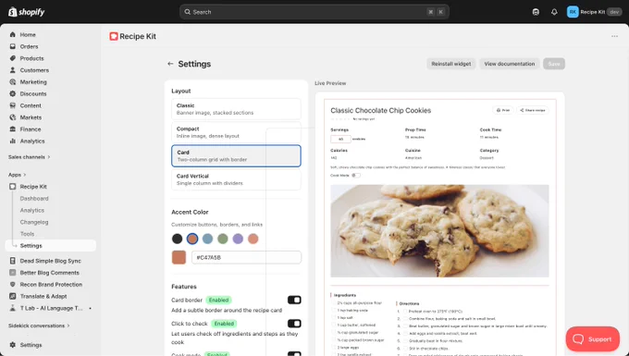Viewport: 629px width, 356px height.
Task: Open the Products tag icon
Action: point(12,58)
